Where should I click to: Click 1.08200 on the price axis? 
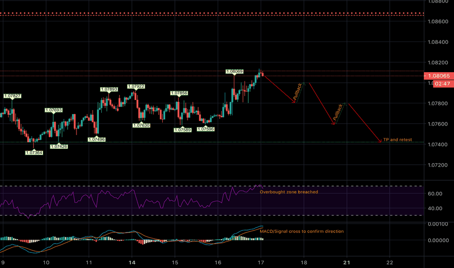coord(438,62)
